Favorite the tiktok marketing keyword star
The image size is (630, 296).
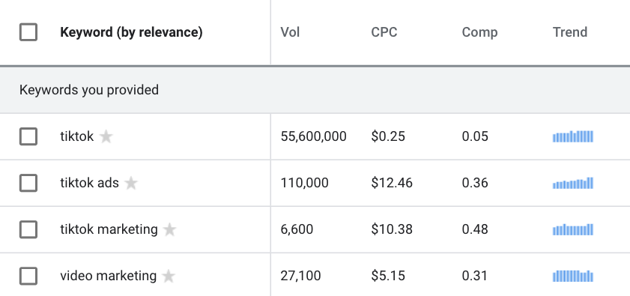point(169,229)
